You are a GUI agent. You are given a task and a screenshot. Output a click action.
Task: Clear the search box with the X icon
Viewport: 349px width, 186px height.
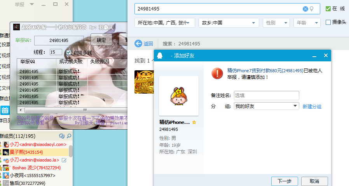coord(305,9)
